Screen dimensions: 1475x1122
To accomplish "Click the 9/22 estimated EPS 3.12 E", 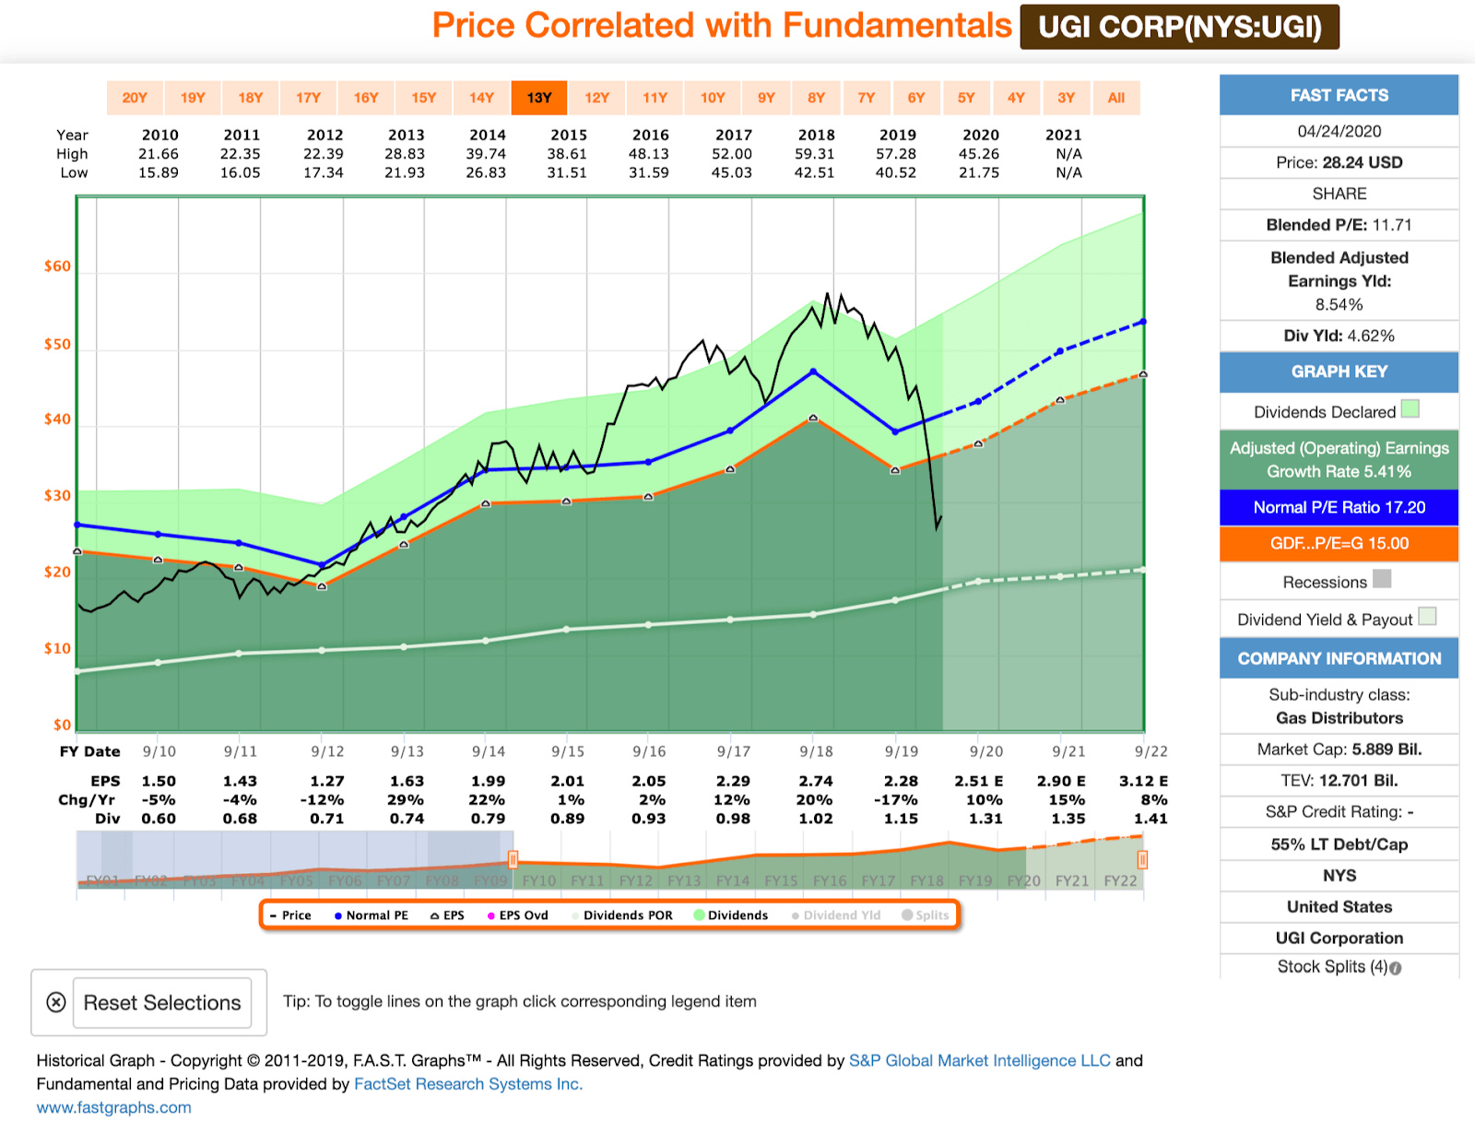I will pos(1143,781).
